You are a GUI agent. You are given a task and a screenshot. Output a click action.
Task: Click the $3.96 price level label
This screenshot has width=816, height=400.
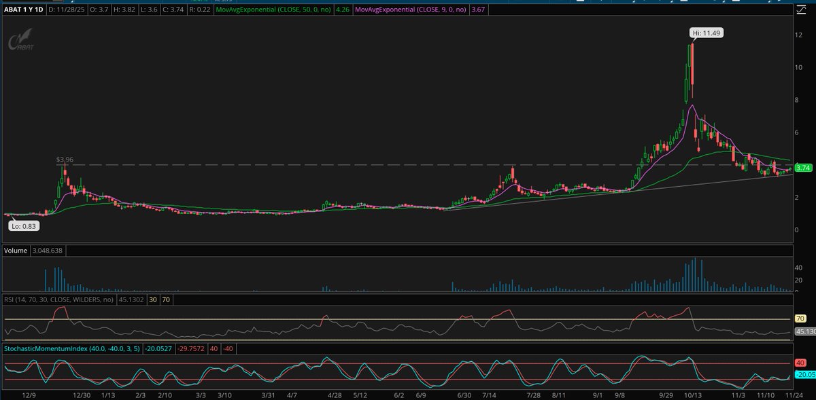pos(65,160)
